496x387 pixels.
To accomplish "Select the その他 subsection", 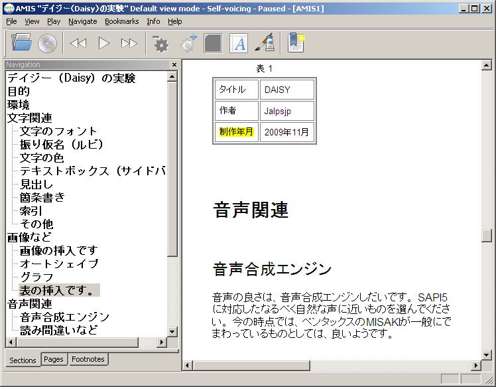I will point(36,224).
